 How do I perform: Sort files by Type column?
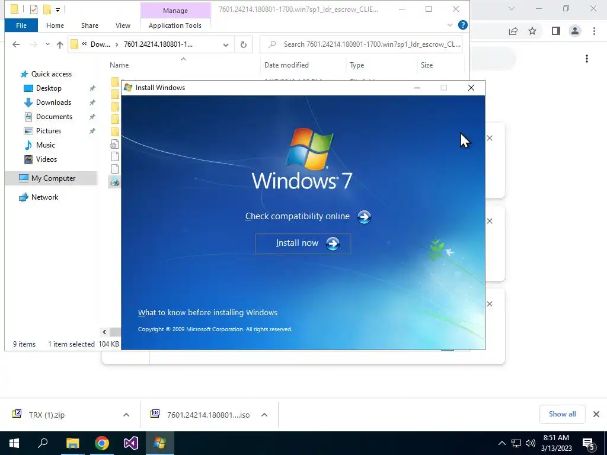(x=357, y=65)
